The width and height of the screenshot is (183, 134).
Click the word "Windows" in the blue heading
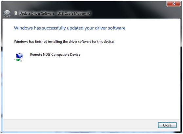(x=23, y=28)
